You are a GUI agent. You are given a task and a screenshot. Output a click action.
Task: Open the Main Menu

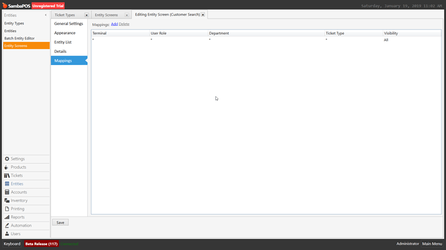[432, 244]
